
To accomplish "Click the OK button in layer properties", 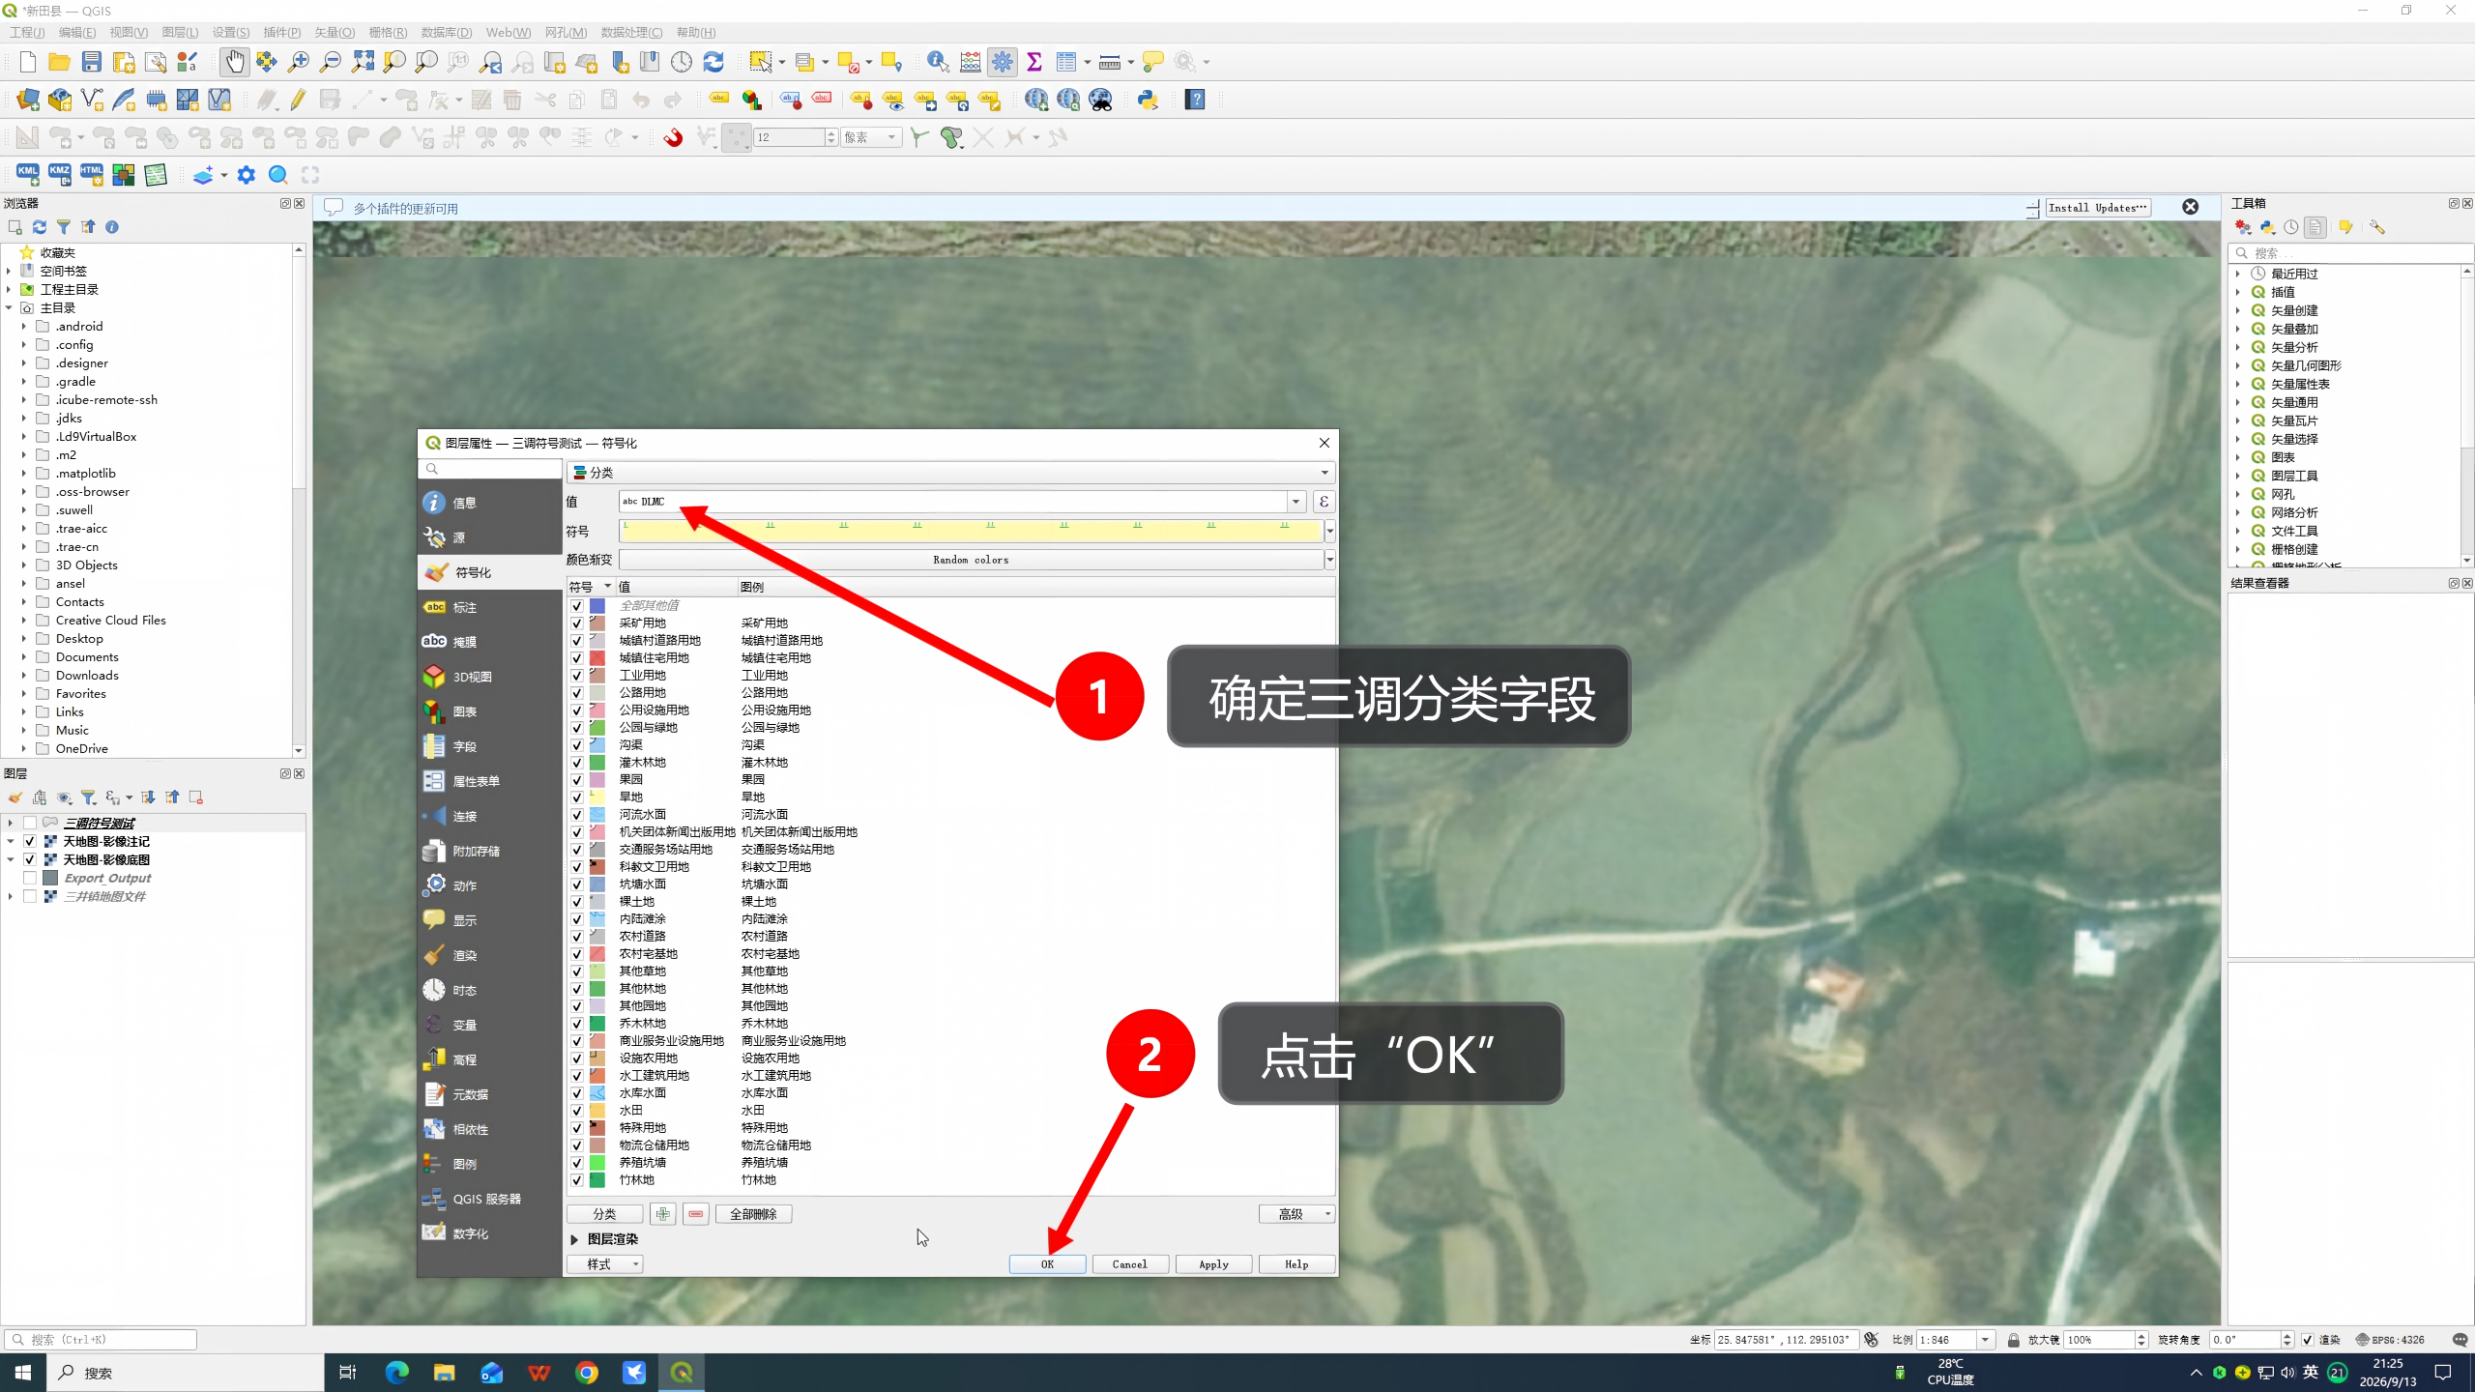I will tap(1047, 1264).
